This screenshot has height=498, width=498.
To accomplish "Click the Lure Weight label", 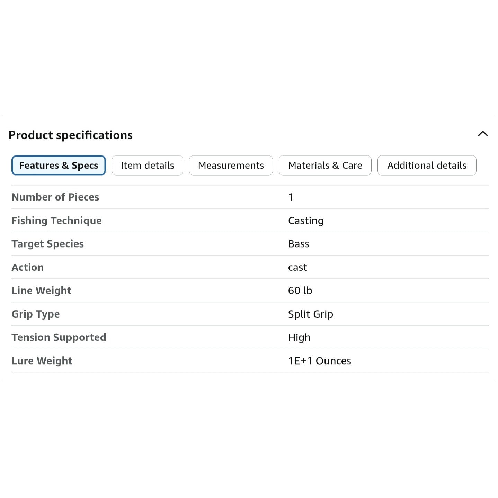I will click(42, 361).
